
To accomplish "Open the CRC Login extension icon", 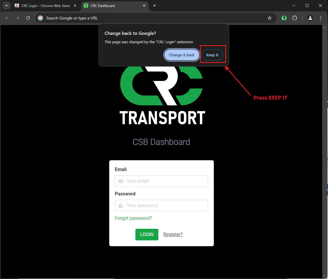I will click(284, 18).
